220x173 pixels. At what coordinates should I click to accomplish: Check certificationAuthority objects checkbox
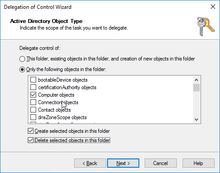(x=33, y=87)
